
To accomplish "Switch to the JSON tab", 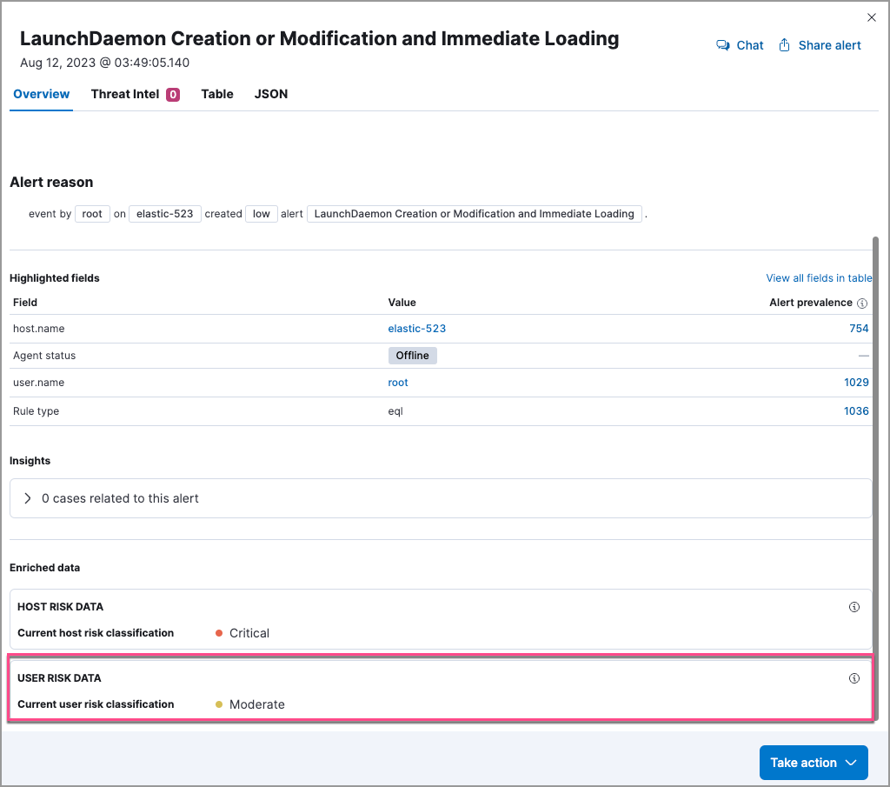I will pyautogui.click(x=270, y=93).
